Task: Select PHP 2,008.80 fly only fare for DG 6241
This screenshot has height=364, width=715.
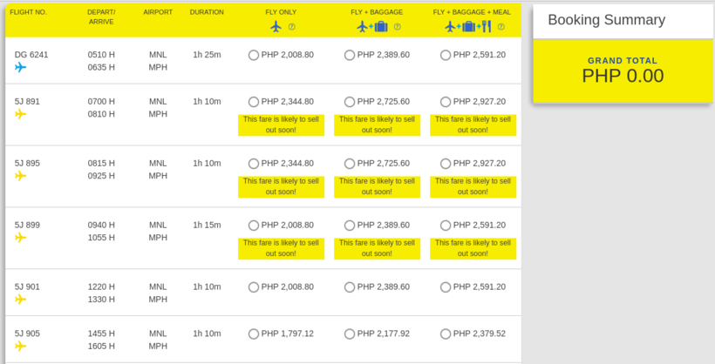Action: point(254,55)
